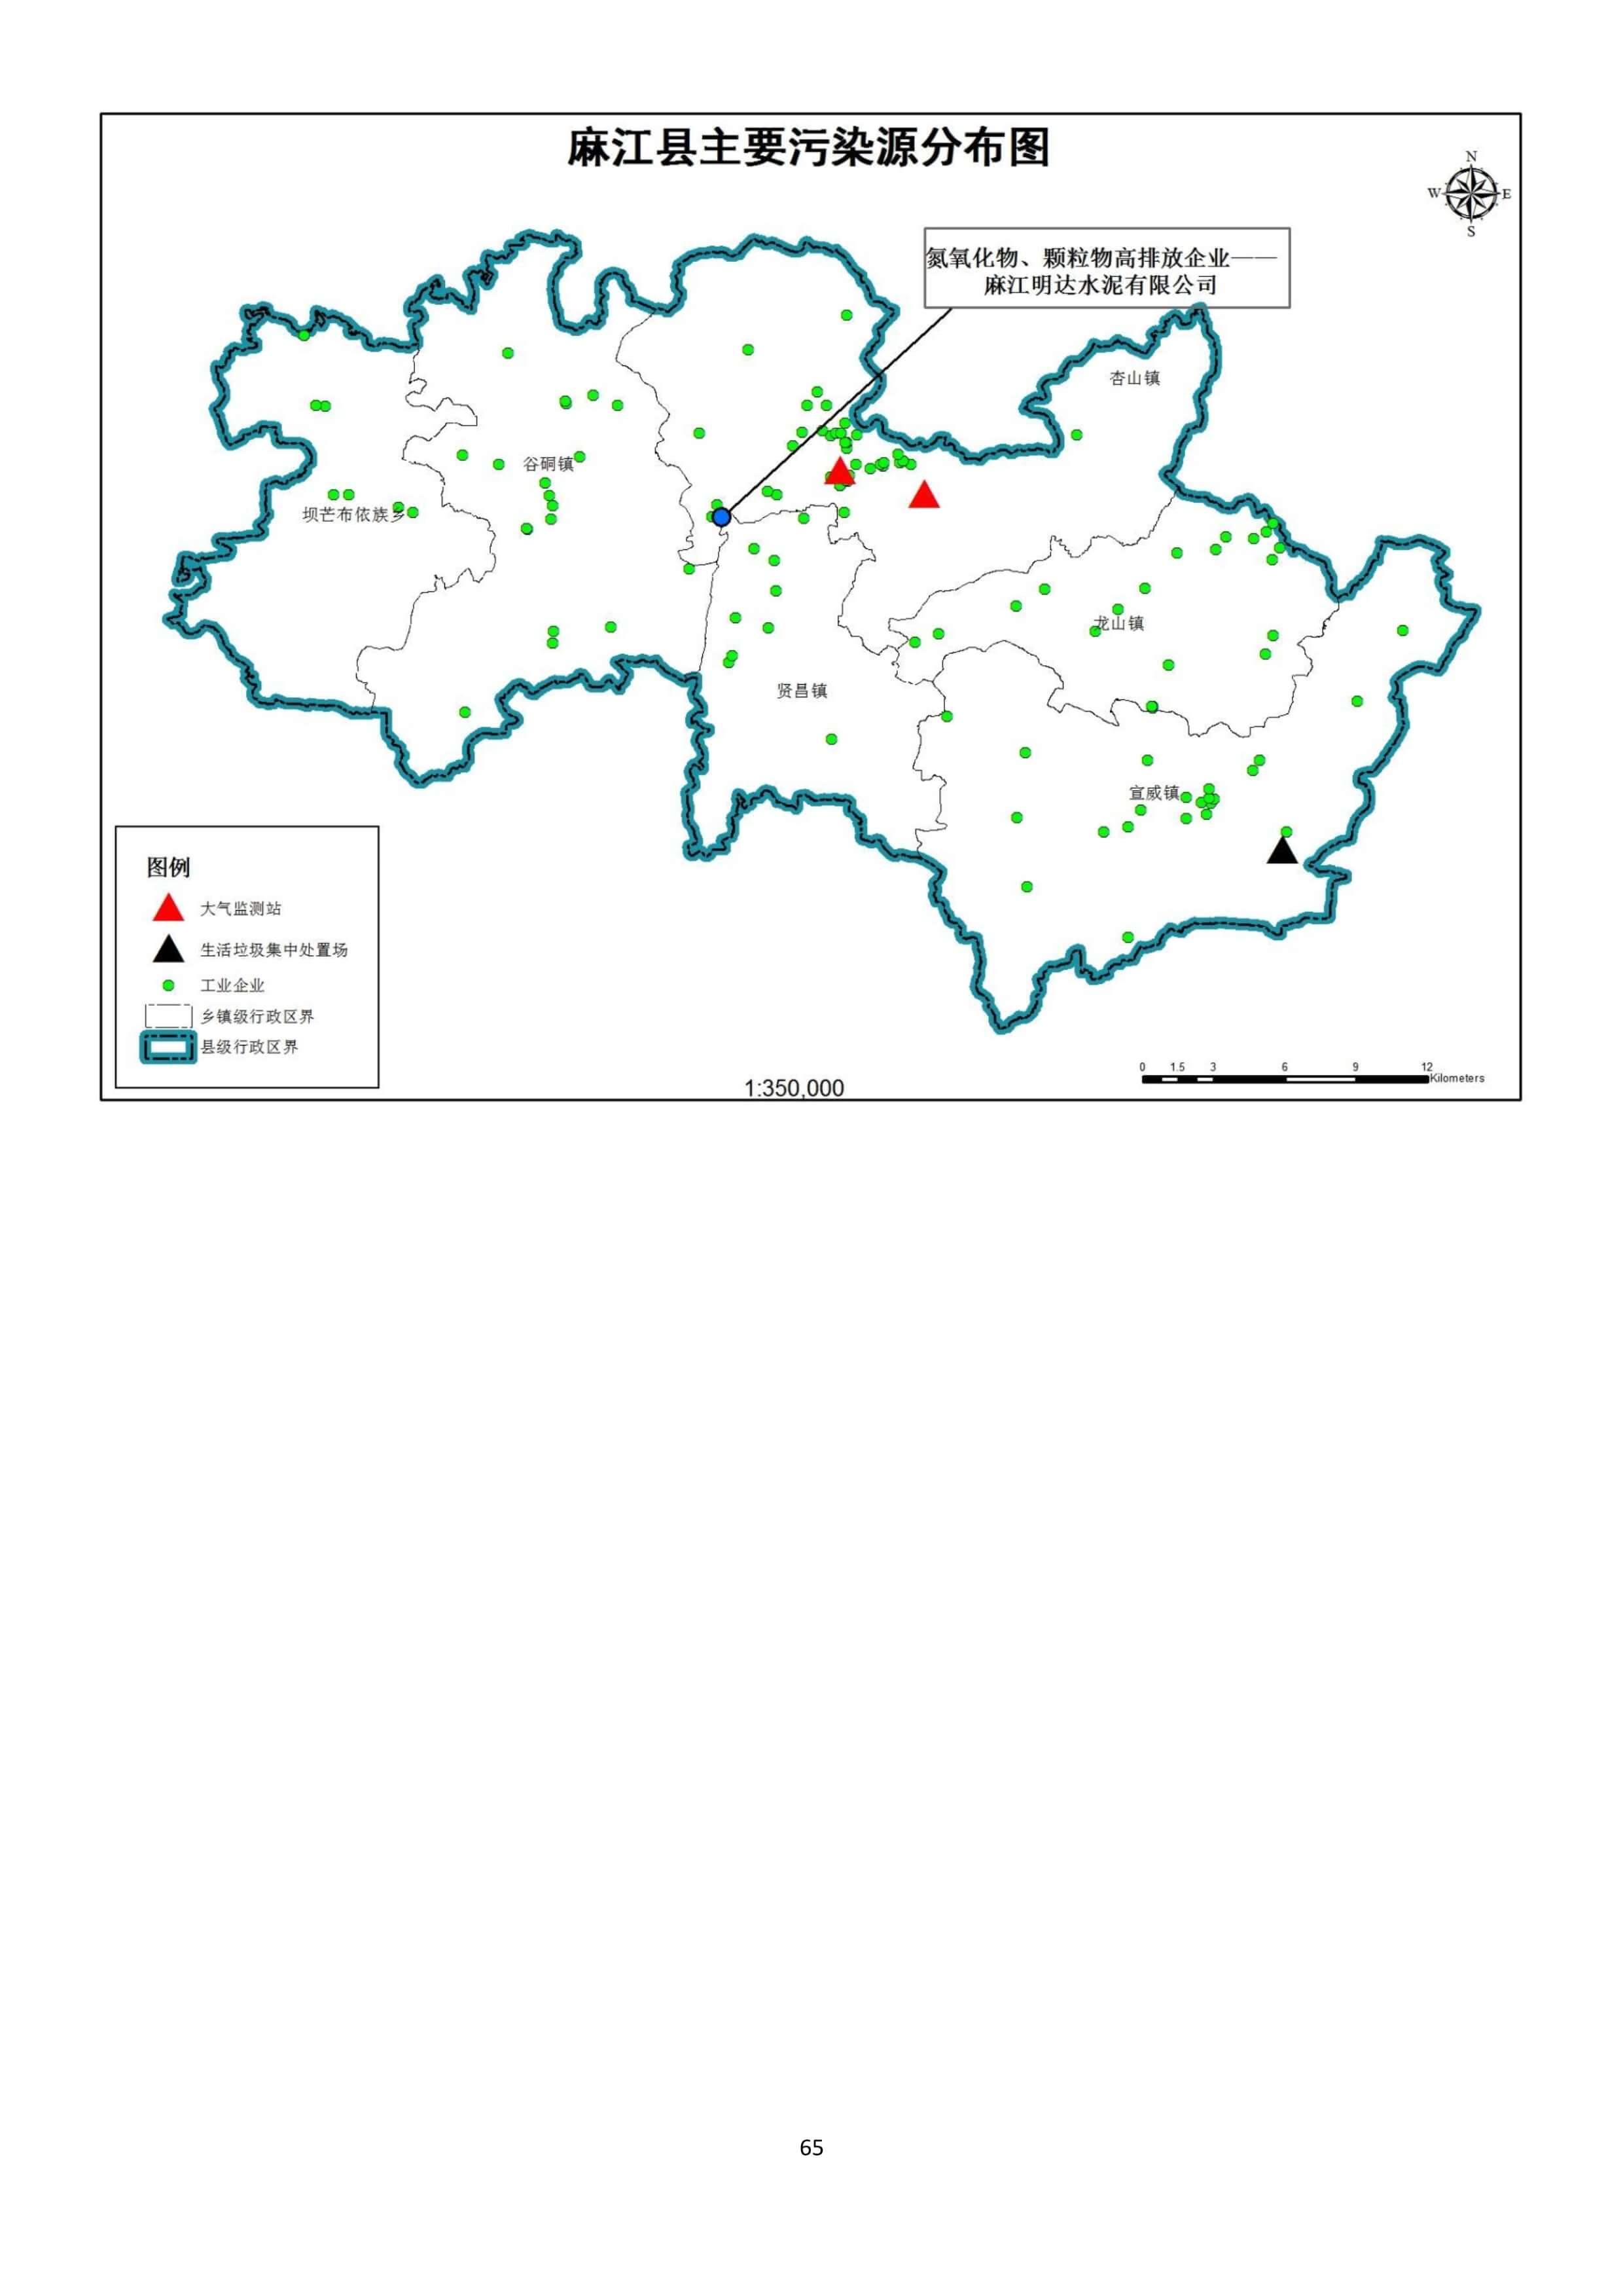
Task: Click the county boundary symbol in legend
Action: [x=168, y=1047]
